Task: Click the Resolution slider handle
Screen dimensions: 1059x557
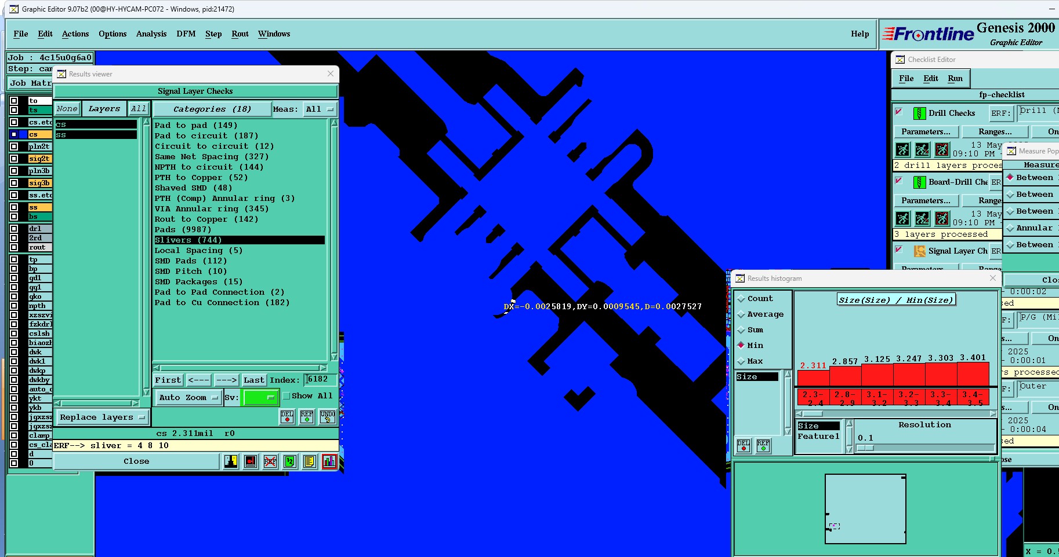Action: (x=866, y=448)
